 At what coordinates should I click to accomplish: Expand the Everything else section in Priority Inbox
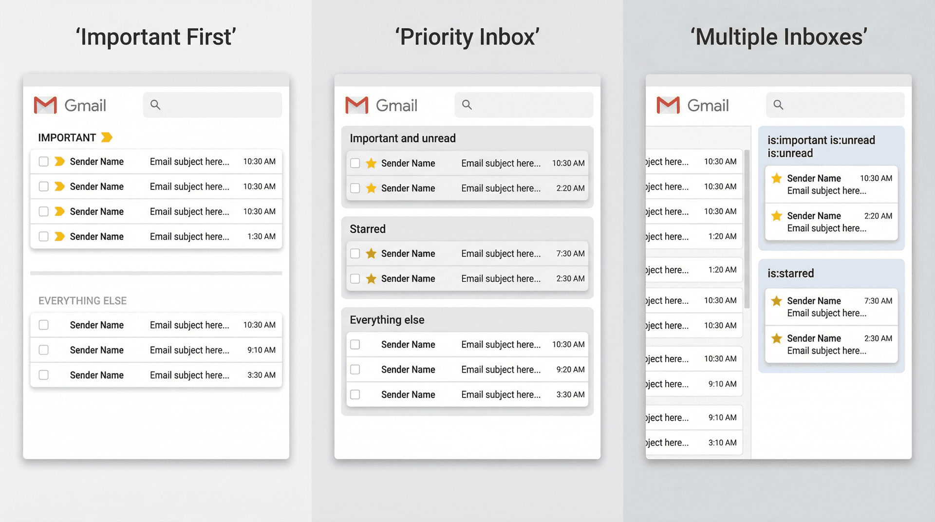pyautogui.click(x=386, y=319)
